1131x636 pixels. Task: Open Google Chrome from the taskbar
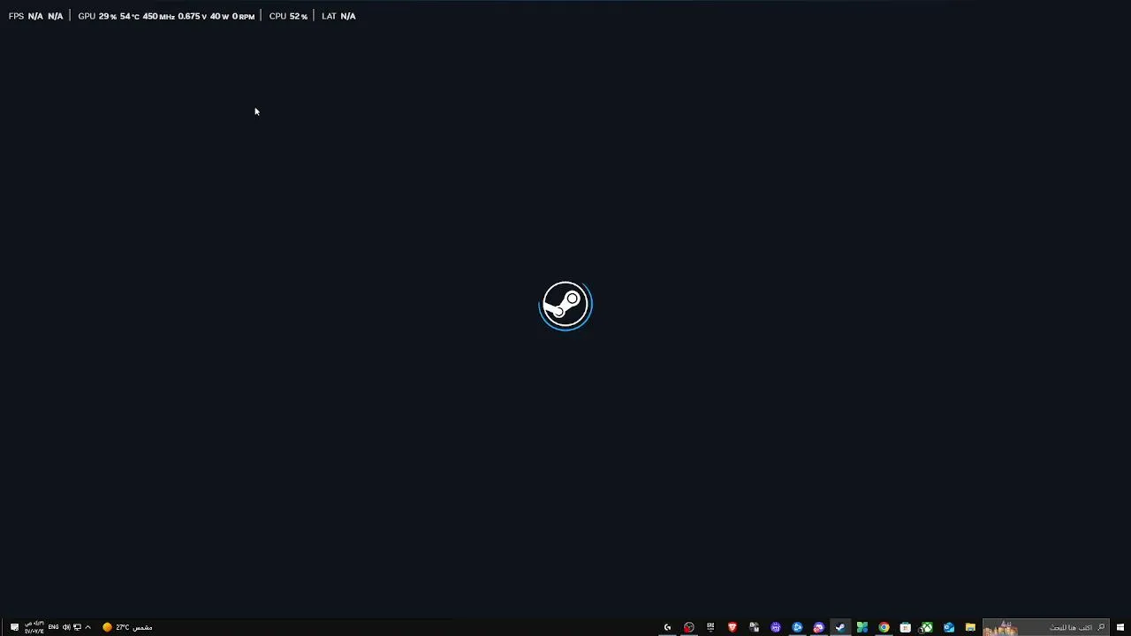pos(884,627)
